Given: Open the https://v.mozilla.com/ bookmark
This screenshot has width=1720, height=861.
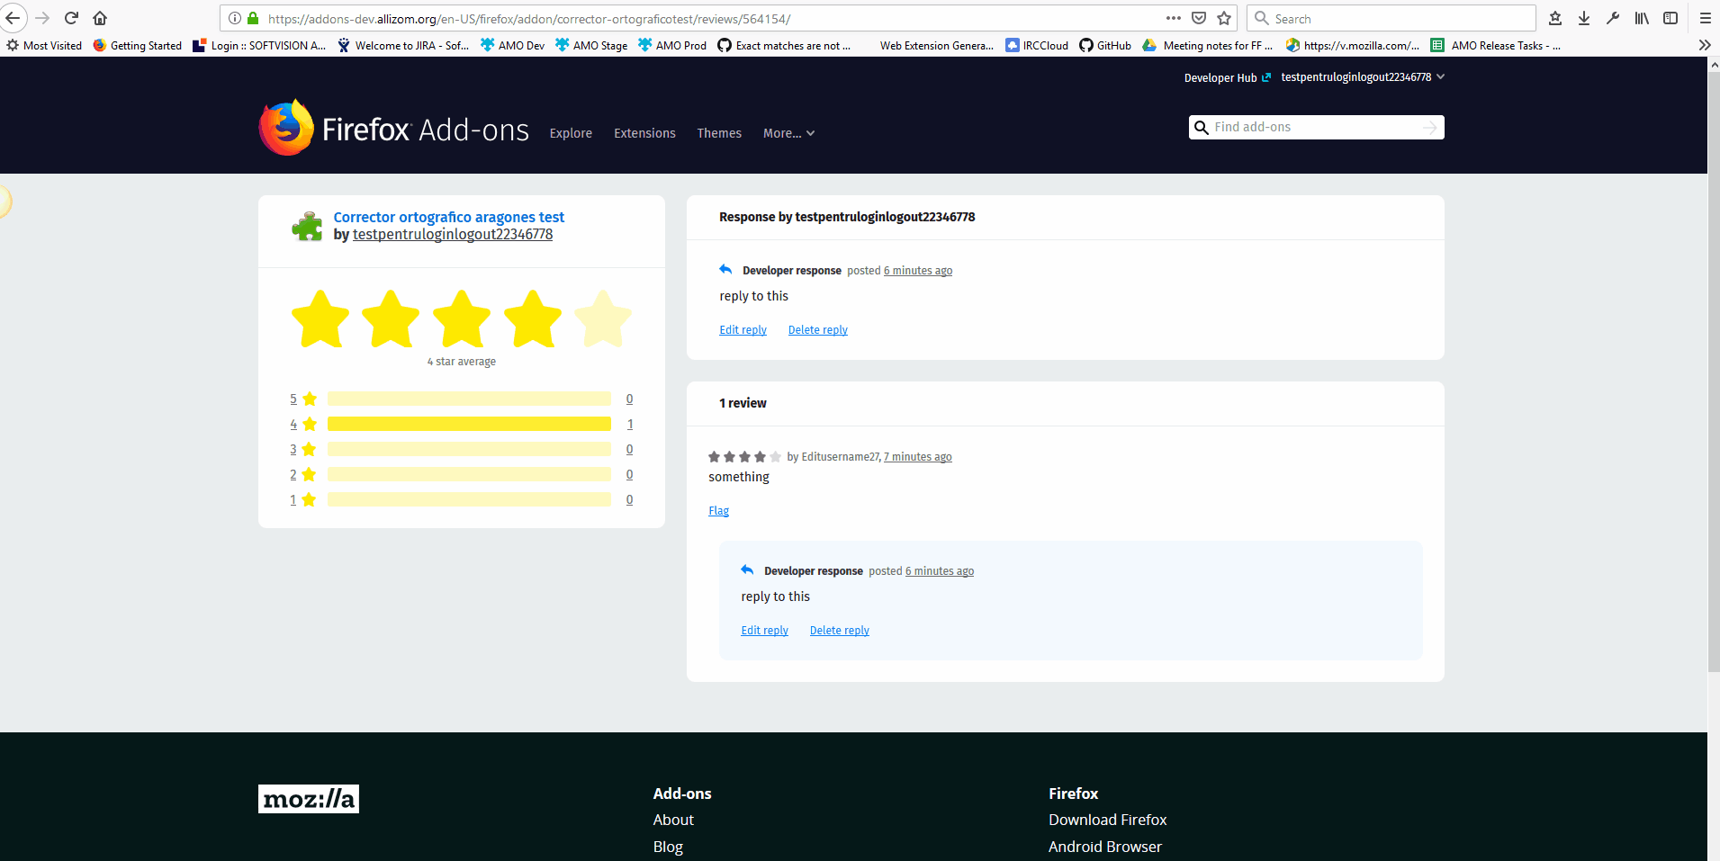Looking at the screenshot, I should pos(1353,45).
